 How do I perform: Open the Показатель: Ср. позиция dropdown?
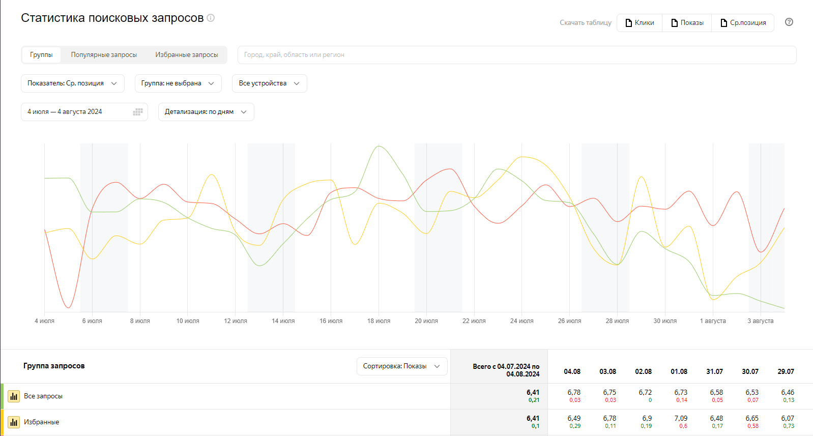[73, 83]
